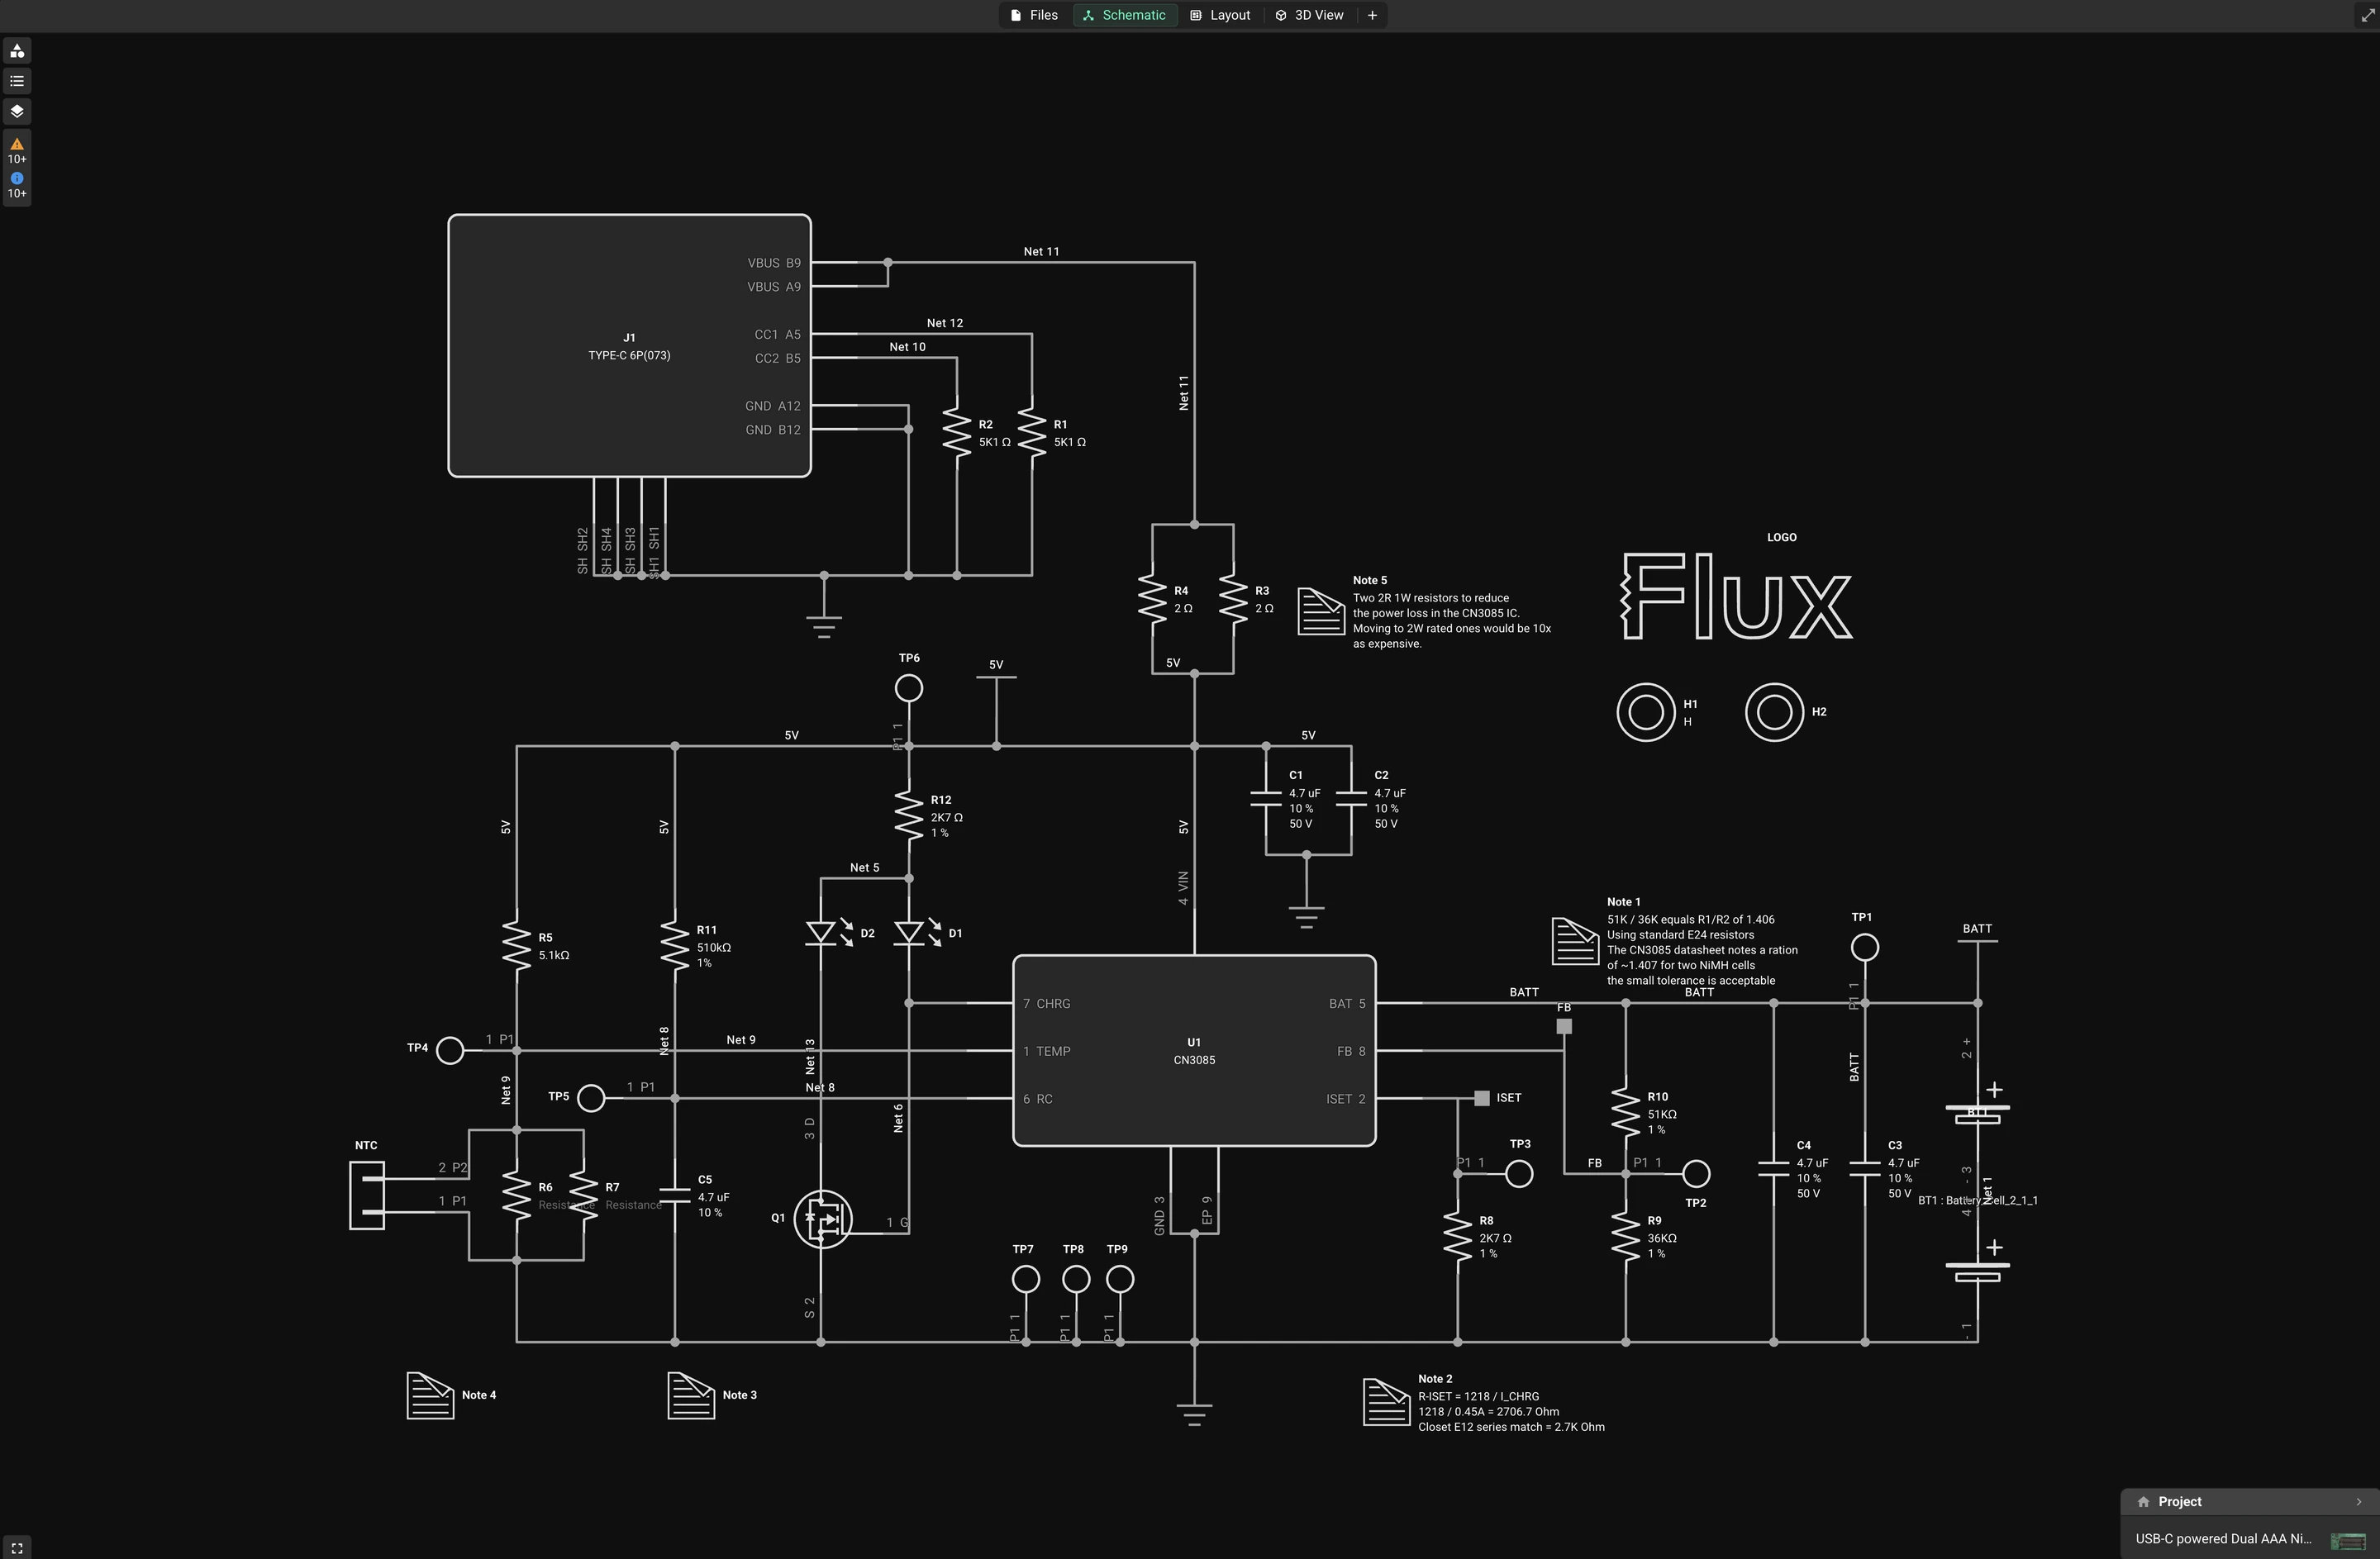Select the R10 51KΩ resistor
2380x1559 pixels.
[x=1626, y=1112]
